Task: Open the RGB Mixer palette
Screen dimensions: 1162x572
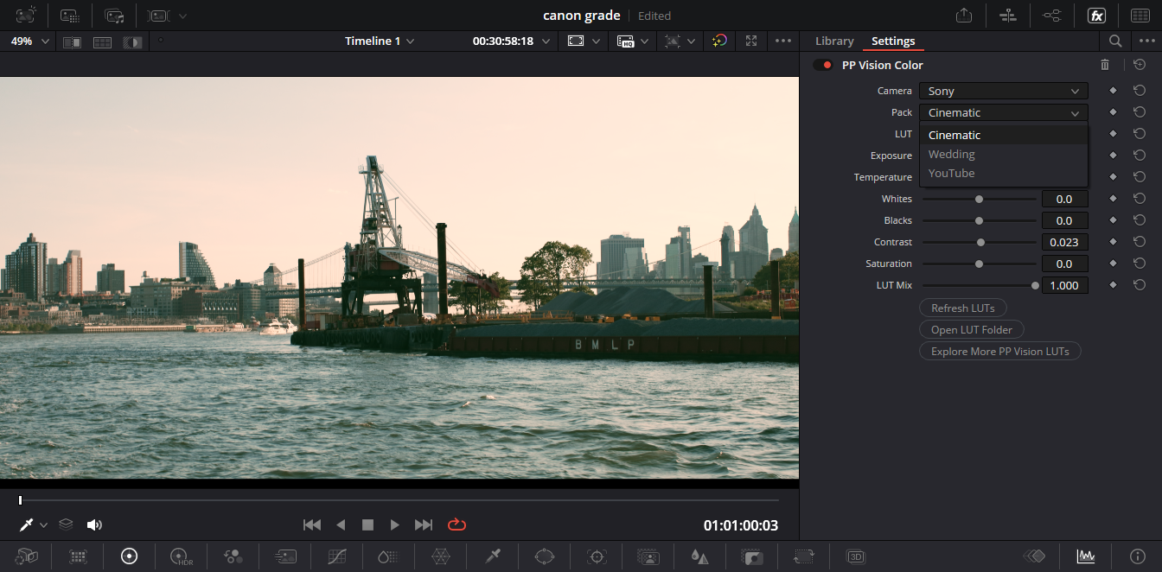Action: click(x=233, y=556)
